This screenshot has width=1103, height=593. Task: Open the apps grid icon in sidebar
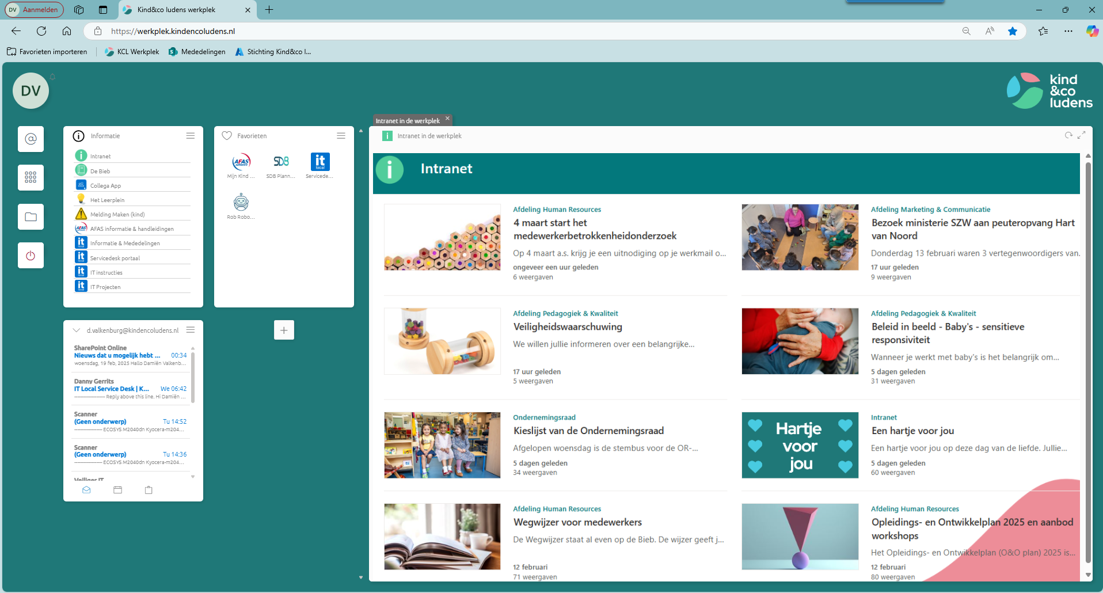31,177
